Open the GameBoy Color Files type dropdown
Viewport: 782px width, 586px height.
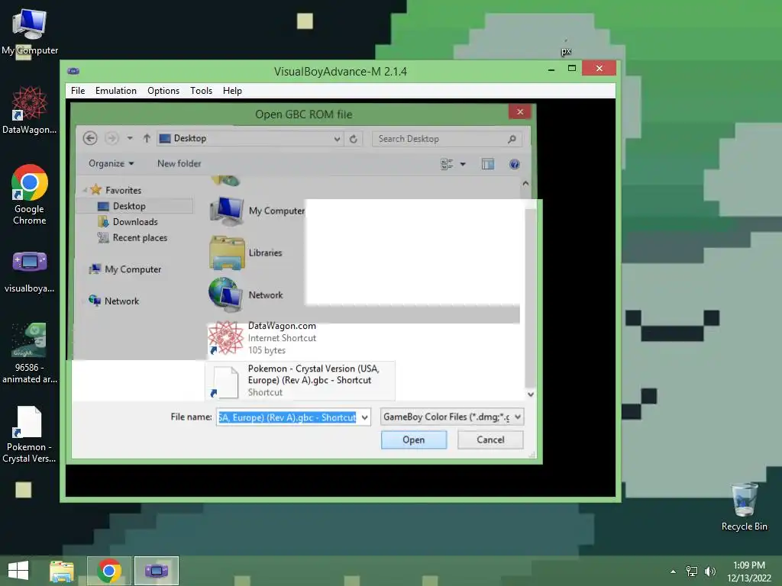pyautogui.click(x=452, y=417)
